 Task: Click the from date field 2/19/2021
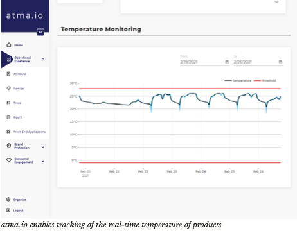click(x=205, y=62)
